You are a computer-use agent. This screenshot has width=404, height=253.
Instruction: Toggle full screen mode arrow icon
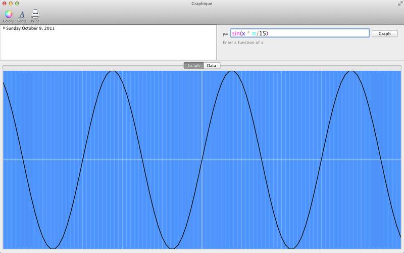click(x=400, y=4)
